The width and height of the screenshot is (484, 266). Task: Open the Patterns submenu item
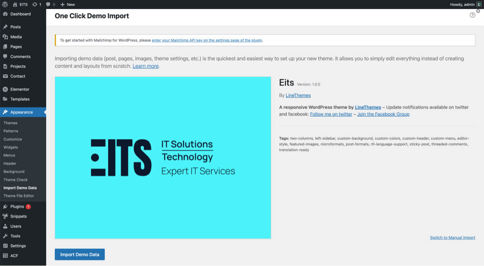tap(11, 131)
